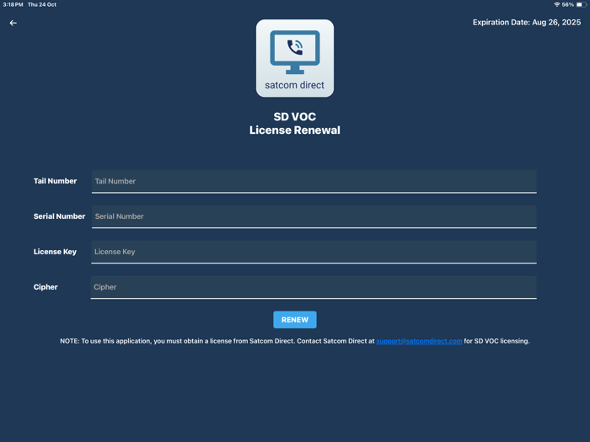Tap the 'Tail Number' field label

coord(55,181)
